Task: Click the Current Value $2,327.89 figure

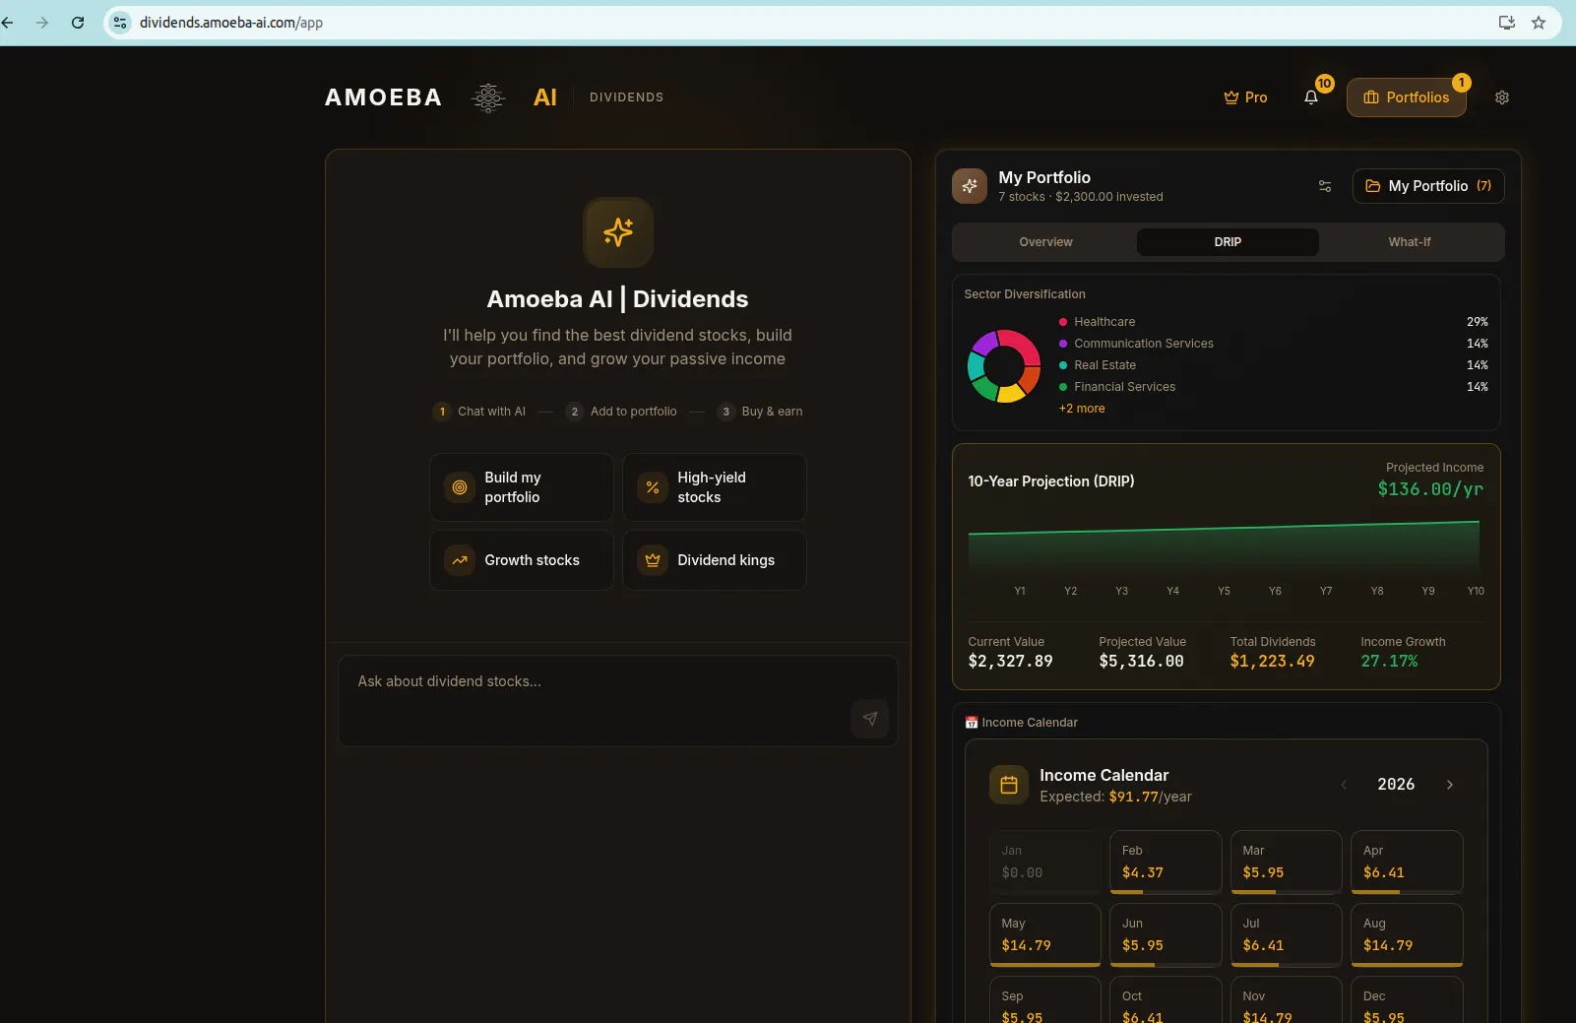Action: pyautogui.click(x=1011, y=662)
